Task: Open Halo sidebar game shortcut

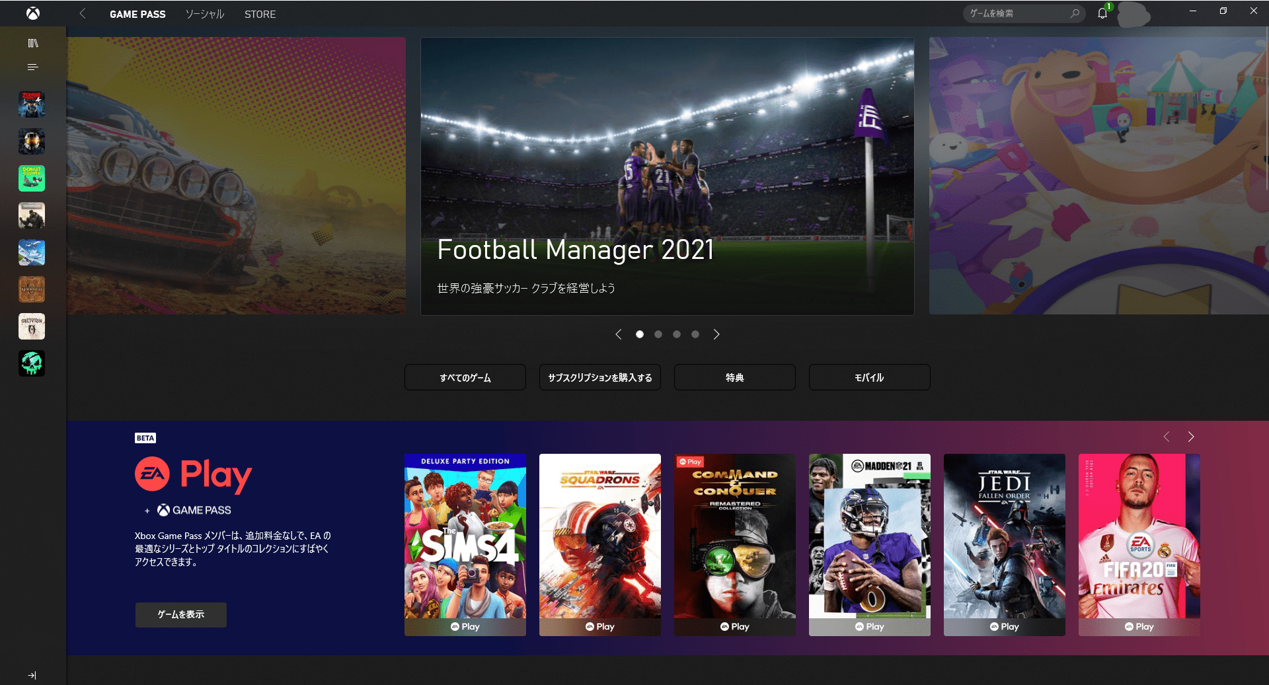Action: point(32,141)
